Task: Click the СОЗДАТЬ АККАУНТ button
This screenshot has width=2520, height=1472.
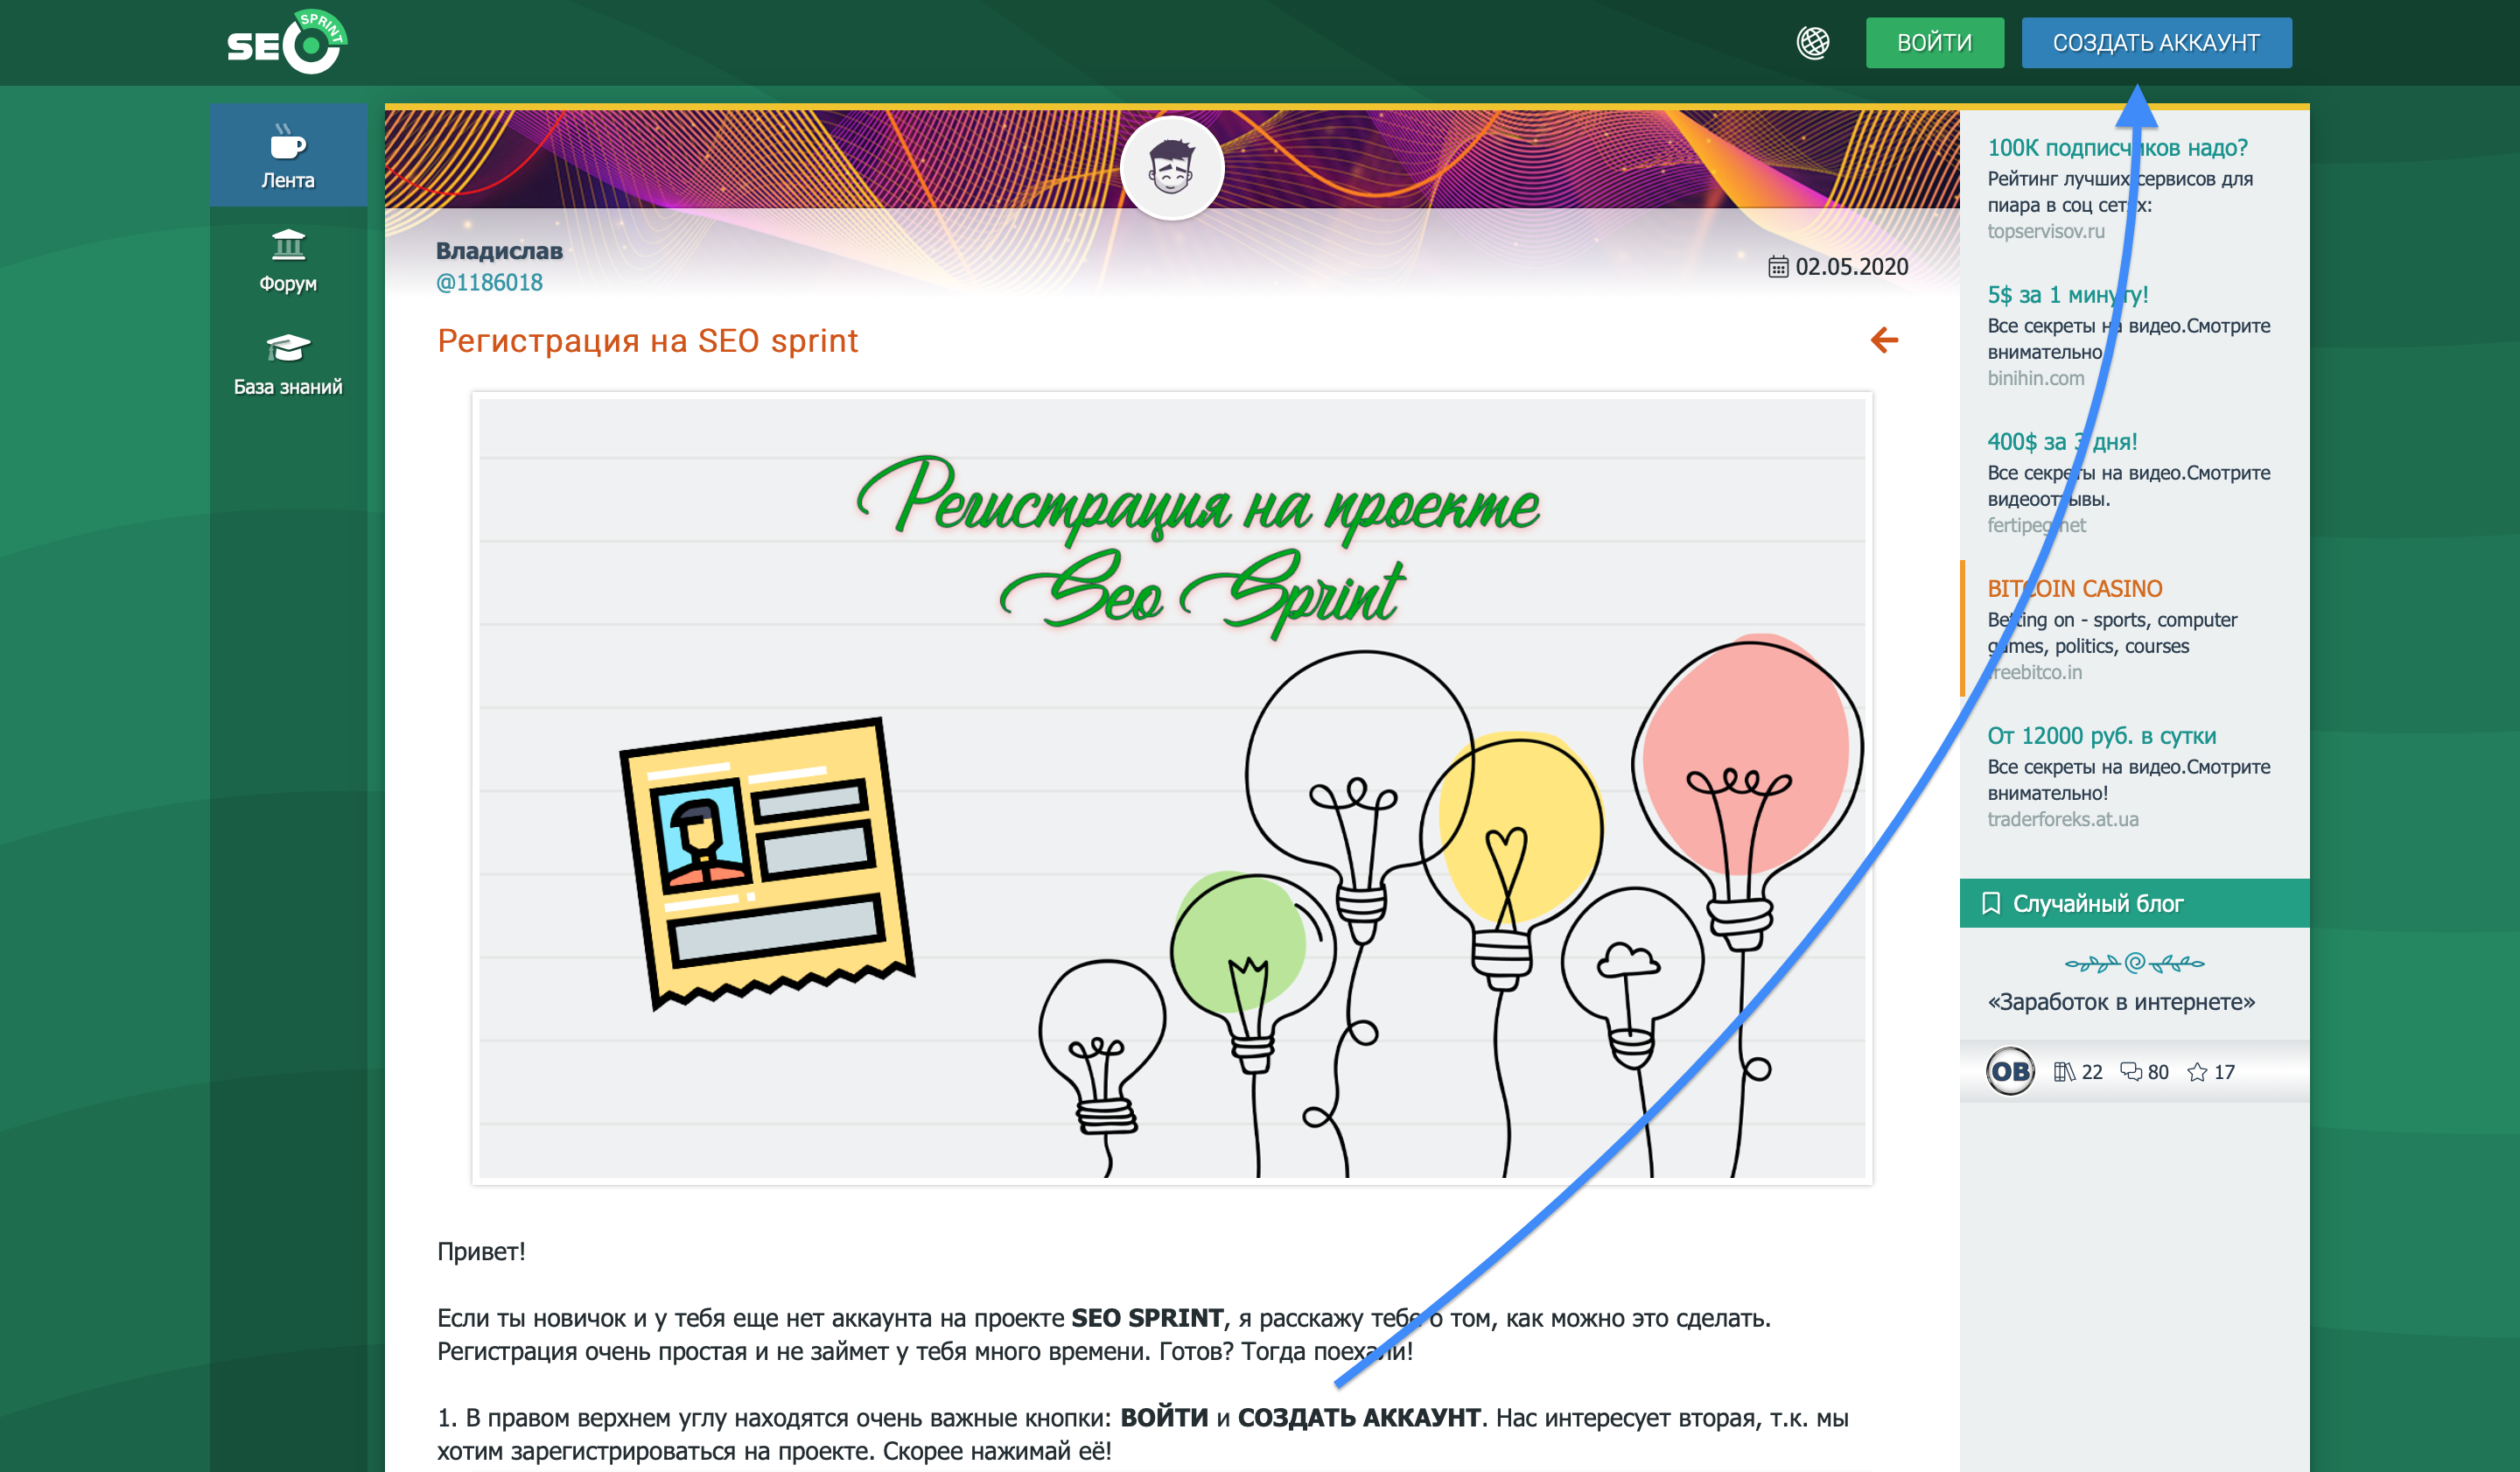Action: point(2156,43)
